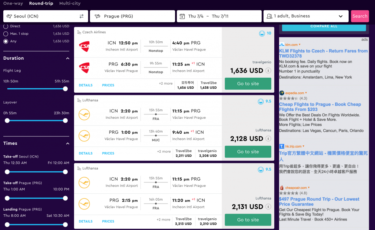Click price info icon beside 1,636 USD
Image resolution: width=375 pixels, height=230 pixels.
tap(268, 71)
